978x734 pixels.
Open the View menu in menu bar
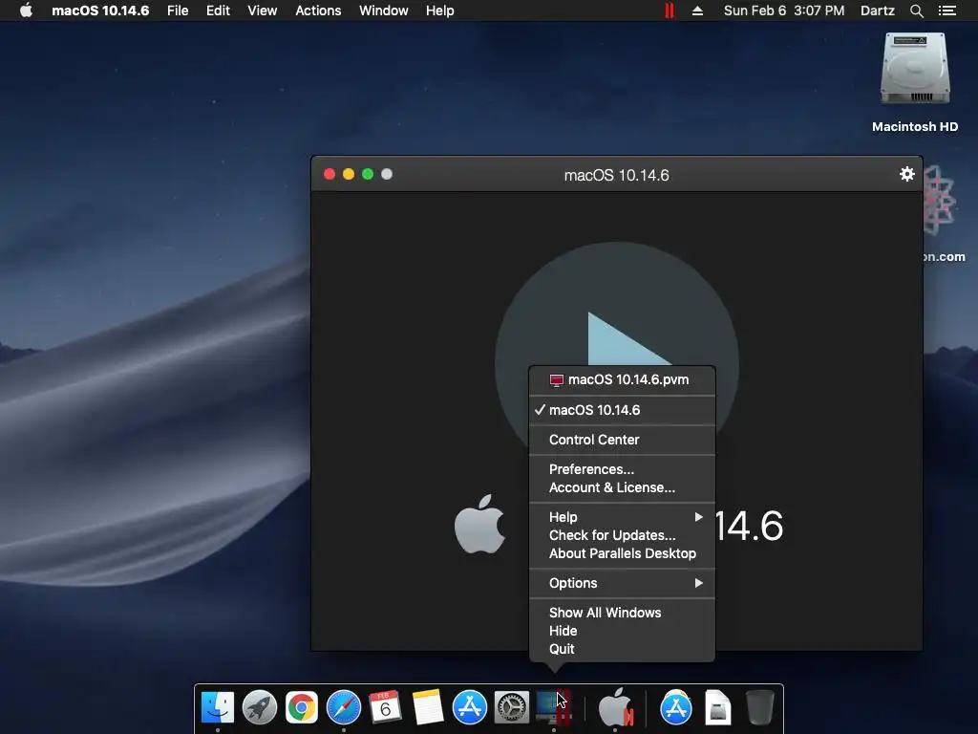[262, 11]
